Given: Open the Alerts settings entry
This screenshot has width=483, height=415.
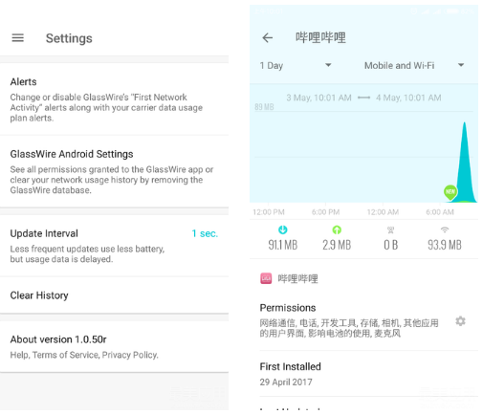Looking at the screenshot, I should [114, 99].
